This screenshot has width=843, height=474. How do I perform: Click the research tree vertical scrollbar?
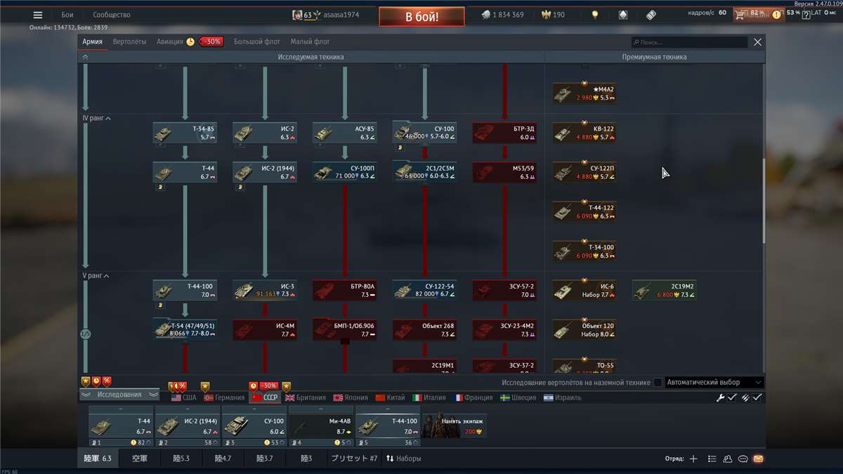(x=764, y=202)
